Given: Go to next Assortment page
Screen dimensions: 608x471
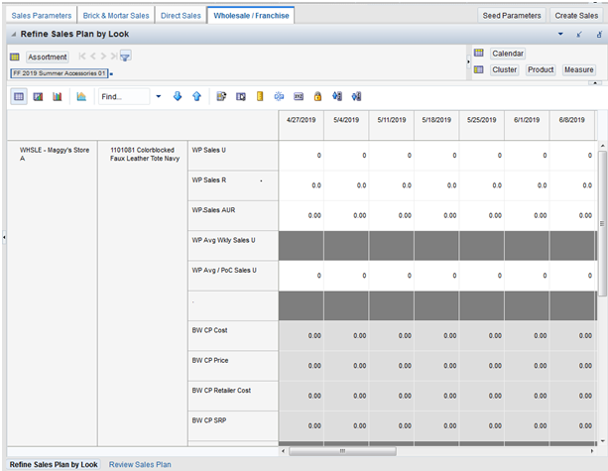Looking at the screenshot, I should pos(103,57).
